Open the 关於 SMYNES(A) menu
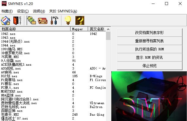Screen dimensions: 187x121 pyautogui.click(x=63, y=11)
